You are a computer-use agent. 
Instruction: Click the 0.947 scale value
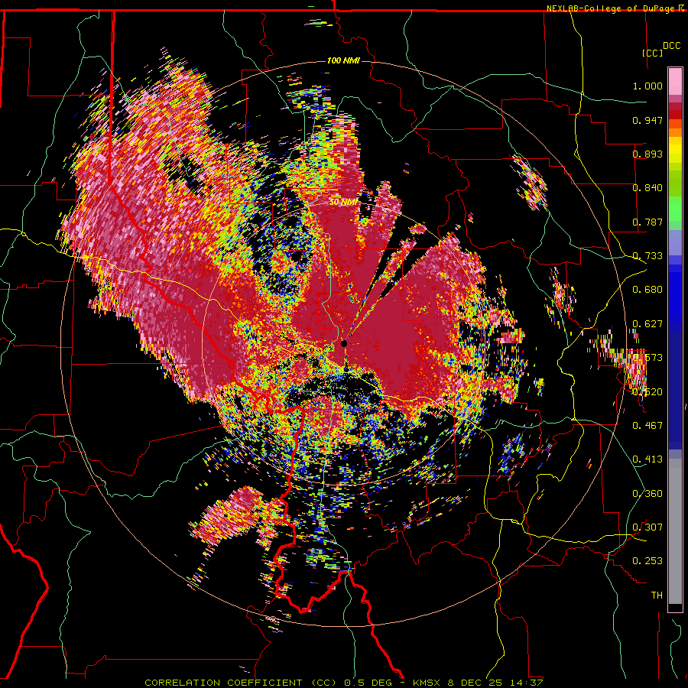coord(647,120)
